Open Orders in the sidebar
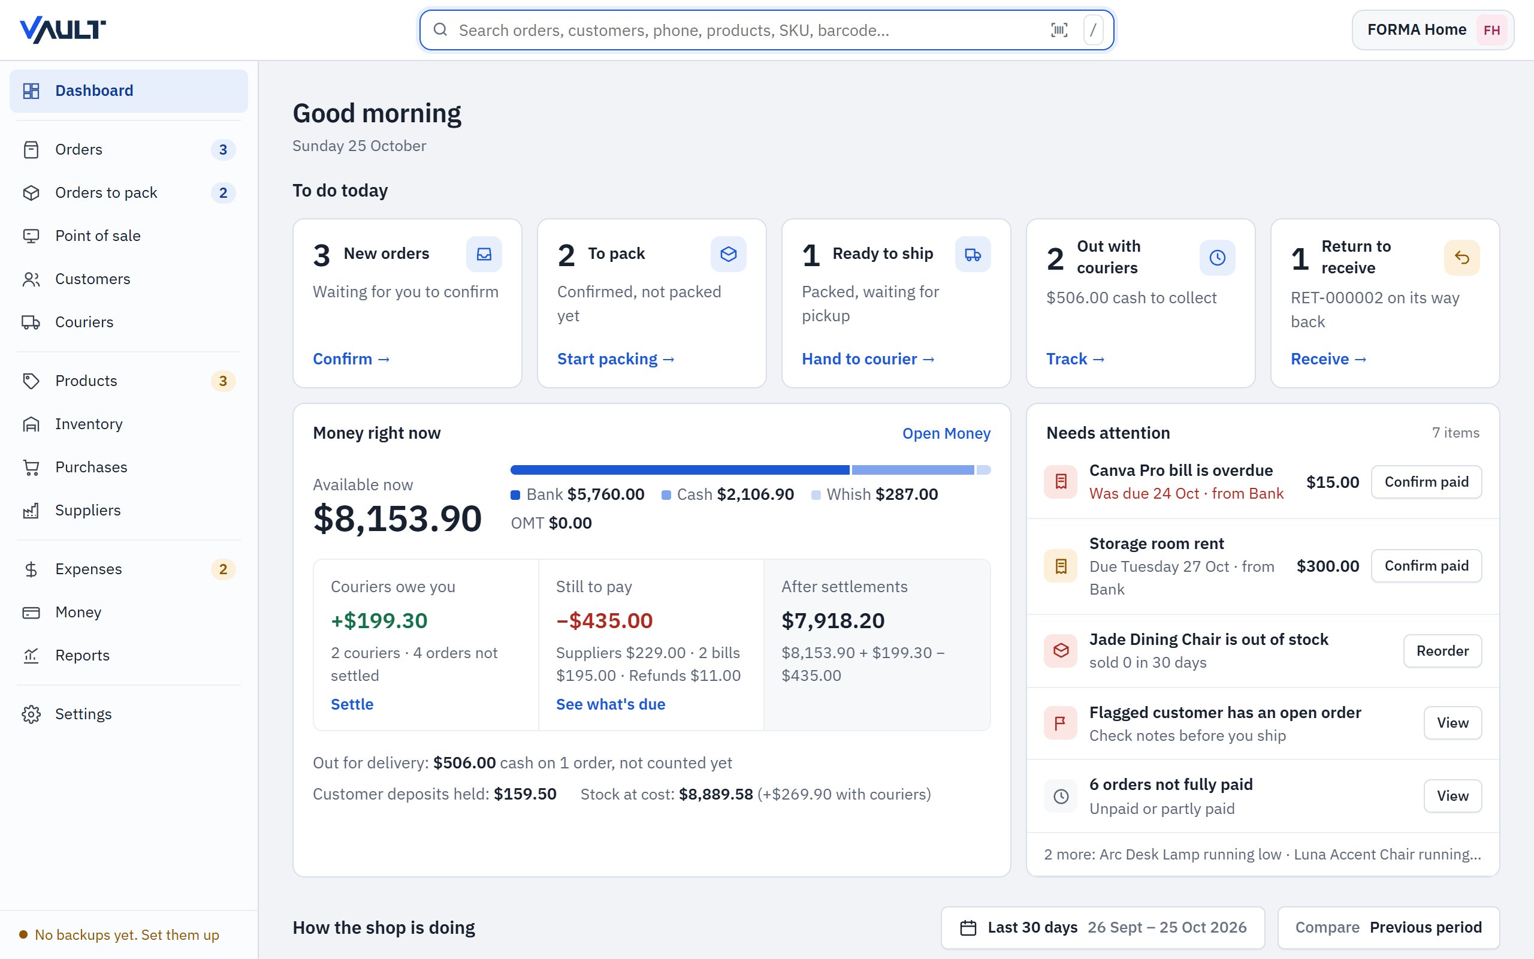 (x=129, y=150)
